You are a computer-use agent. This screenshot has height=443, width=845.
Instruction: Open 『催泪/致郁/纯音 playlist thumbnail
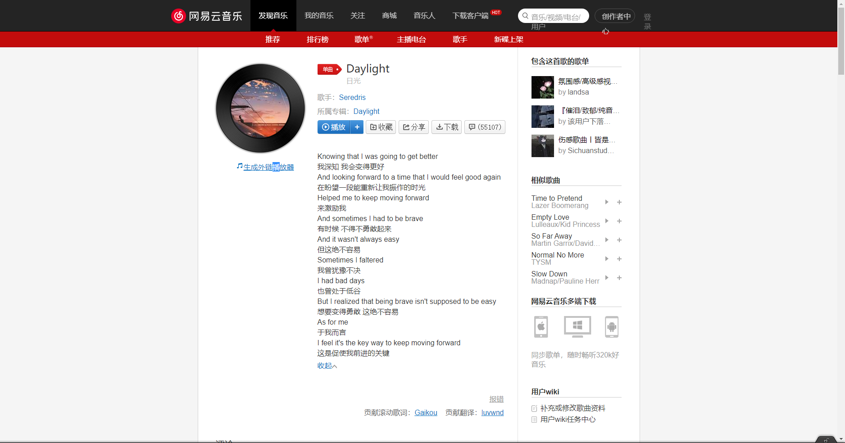pos(543,117)
